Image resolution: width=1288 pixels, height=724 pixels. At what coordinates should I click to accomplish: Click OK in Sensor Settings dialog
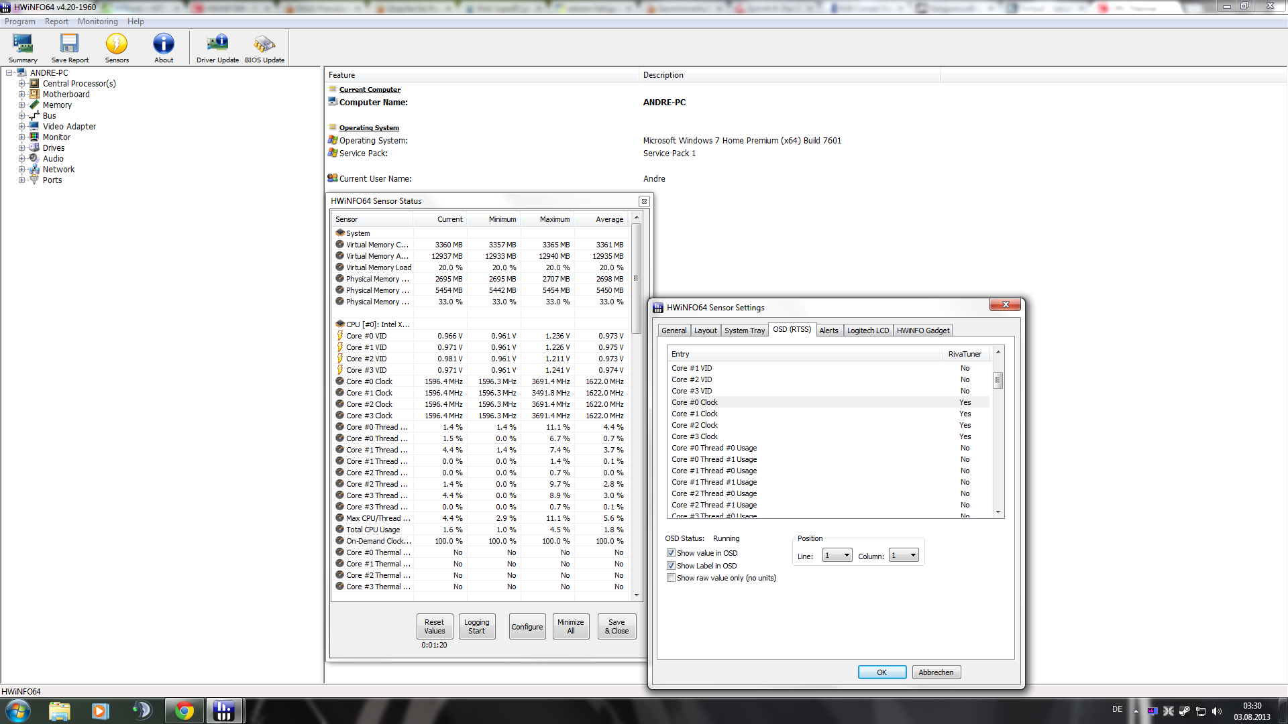pyautogui.click(x=881, y=672)
